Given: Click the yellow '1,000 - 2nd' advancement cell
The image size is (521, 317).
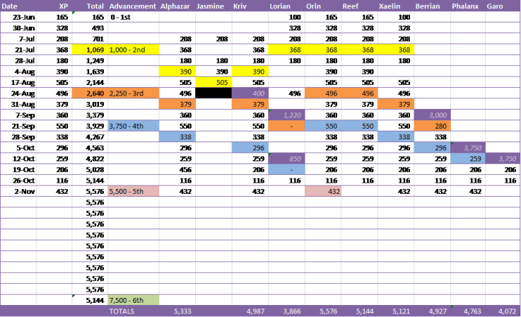Looking at the screenshot, I should point(133,50).
